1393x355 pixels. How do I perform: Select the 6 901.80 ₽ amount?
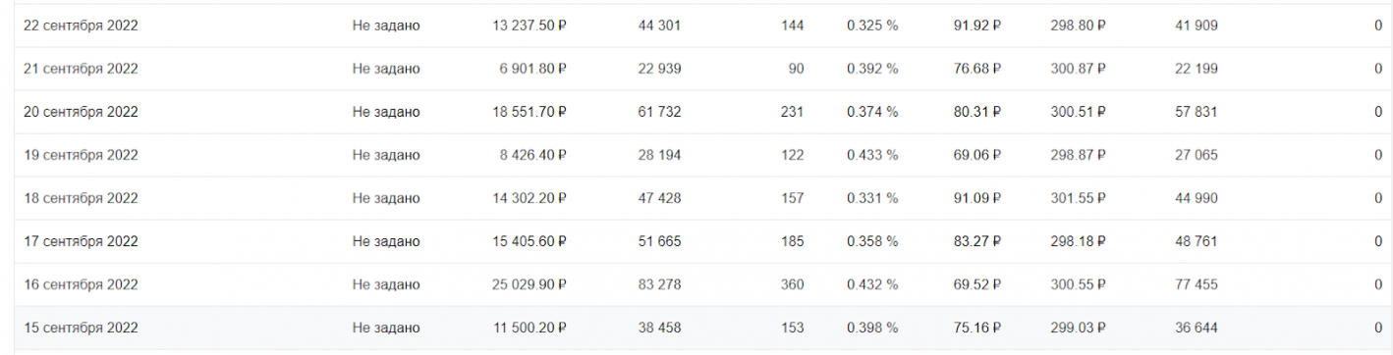click(533, 69)
